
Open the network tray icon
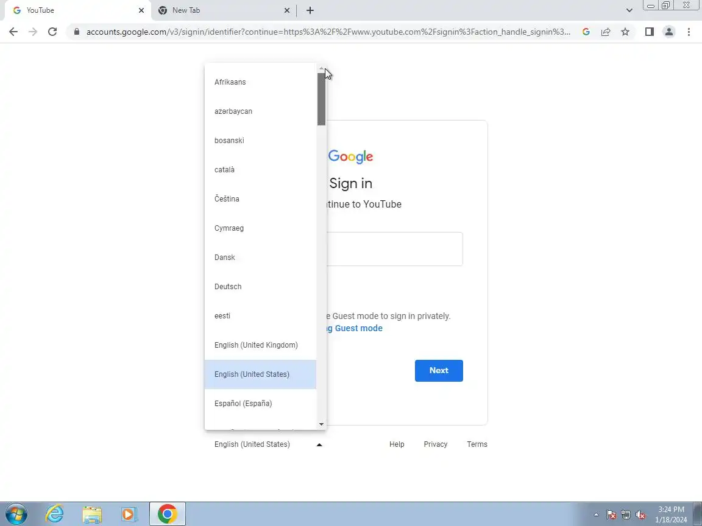tap(626, 515)
